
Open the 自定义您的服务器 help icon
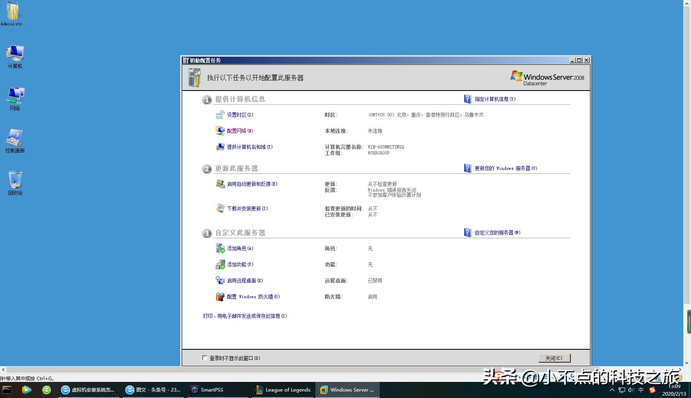(467, 233)
